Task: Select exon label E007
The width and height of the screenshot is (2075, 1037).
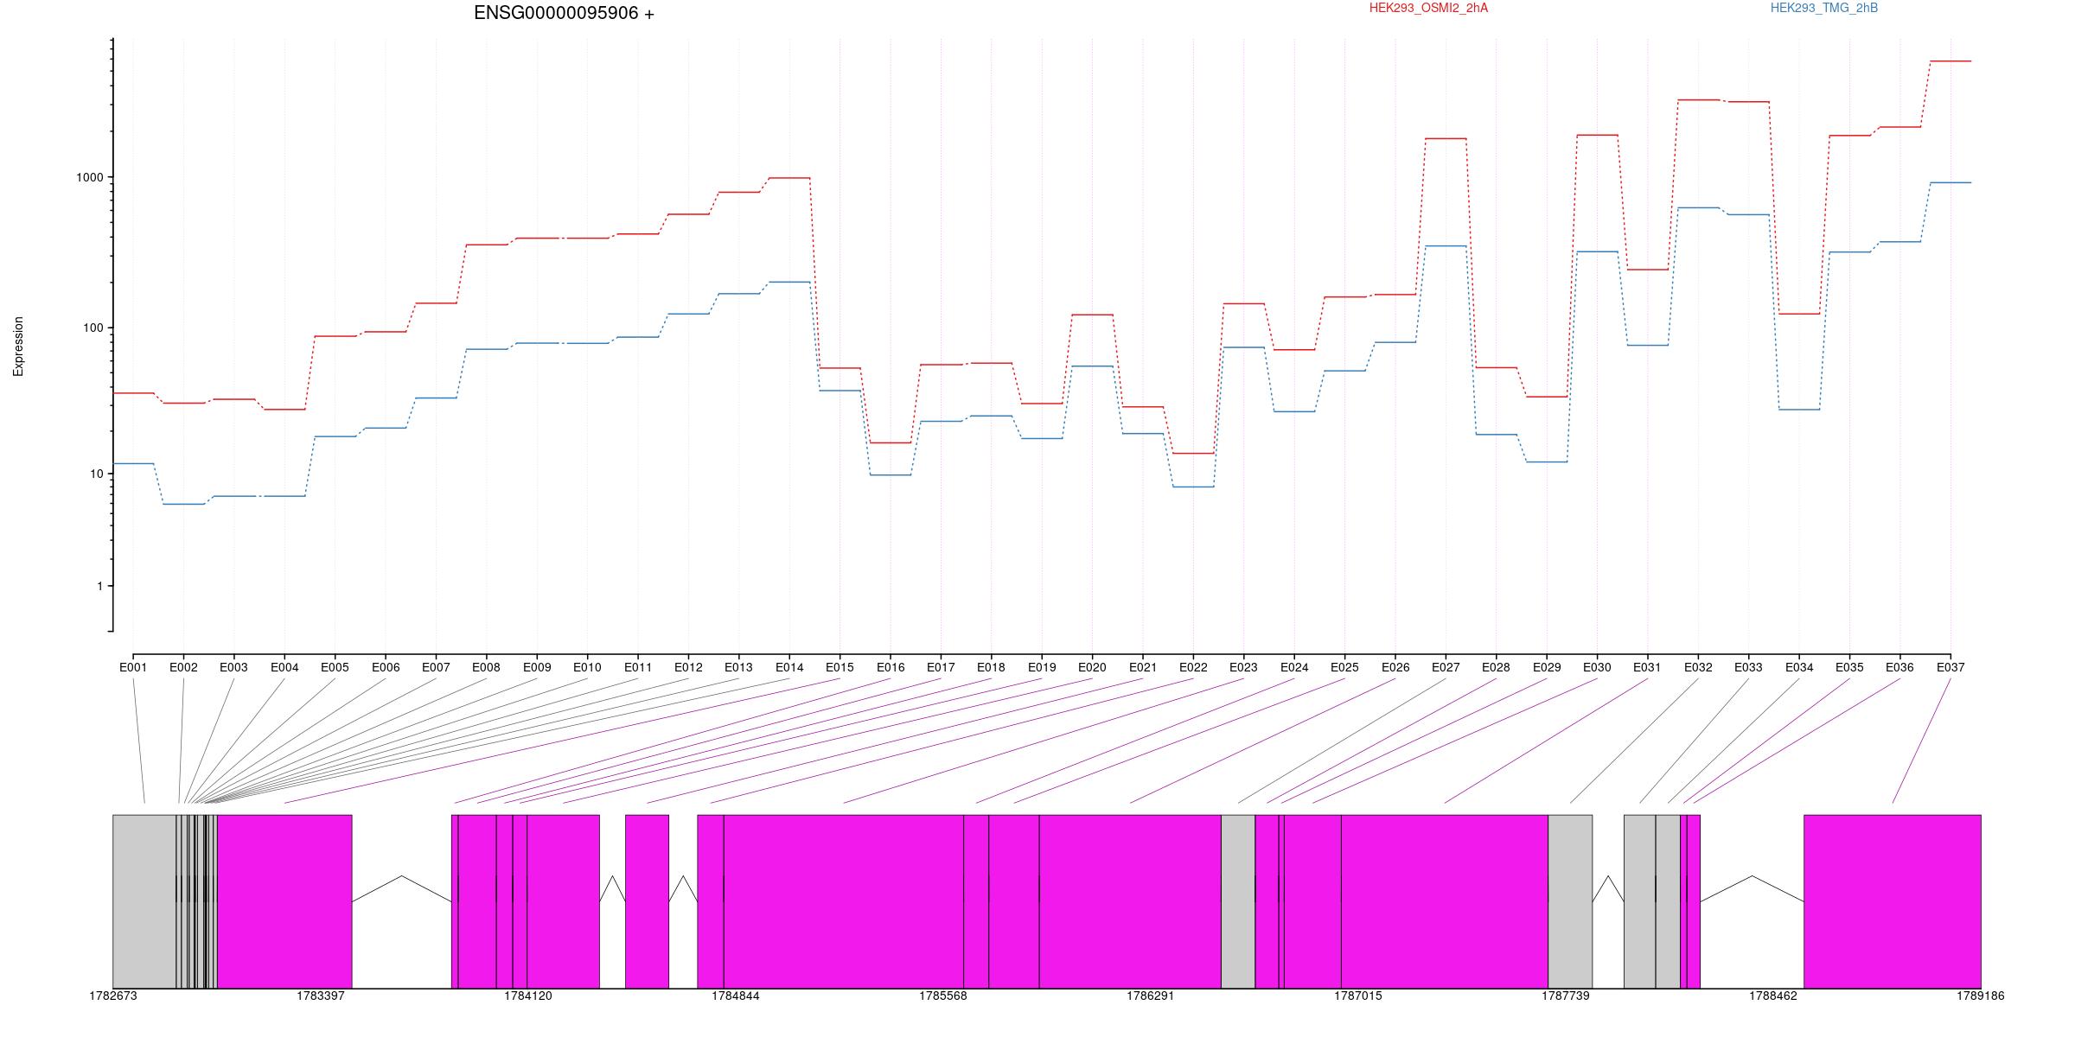Action: pyautogui.click(x=436, y=667)
